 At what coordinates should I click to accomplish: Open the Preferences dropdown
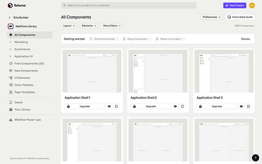pyautogui.click(x=212, y=17)
